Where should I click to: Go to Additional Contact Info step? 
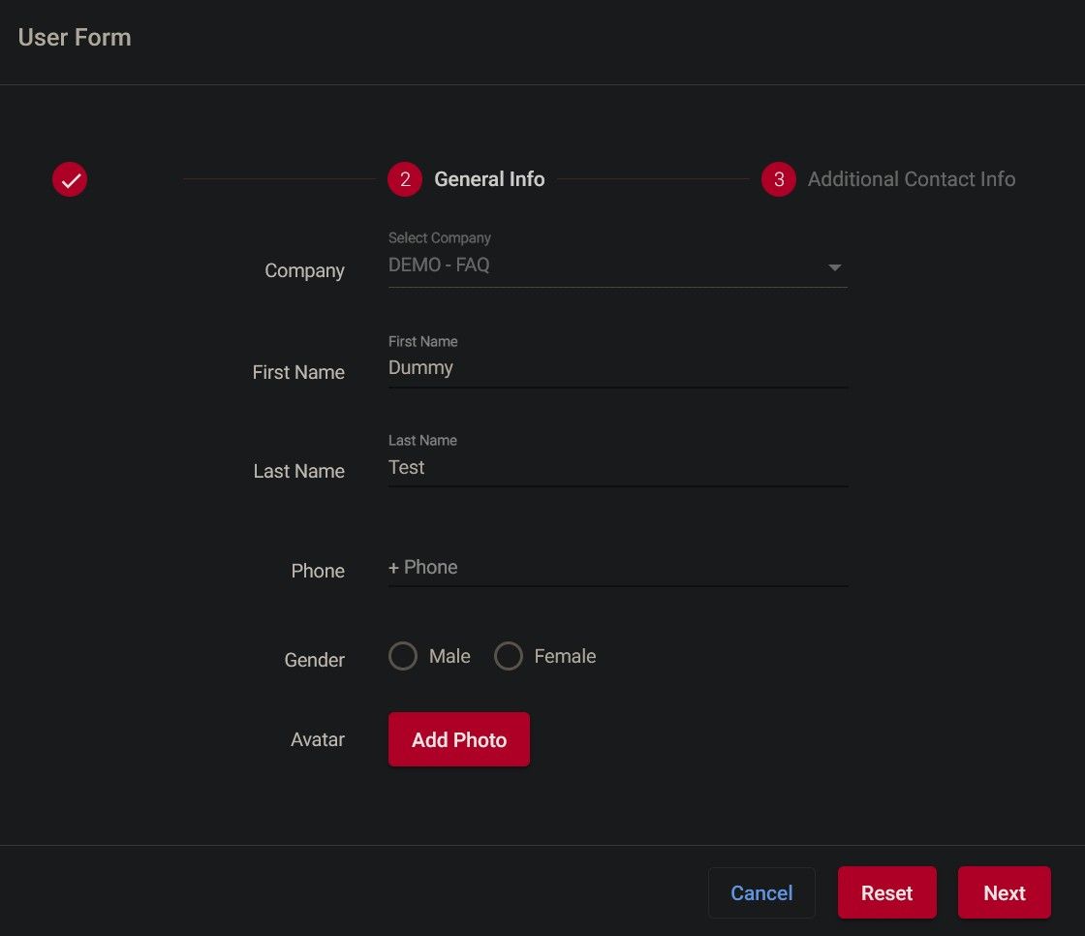click(911, 179)
